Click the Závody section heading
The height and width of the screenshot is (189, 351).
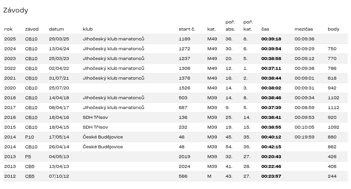pyautogui.click(x=16, y=10)
